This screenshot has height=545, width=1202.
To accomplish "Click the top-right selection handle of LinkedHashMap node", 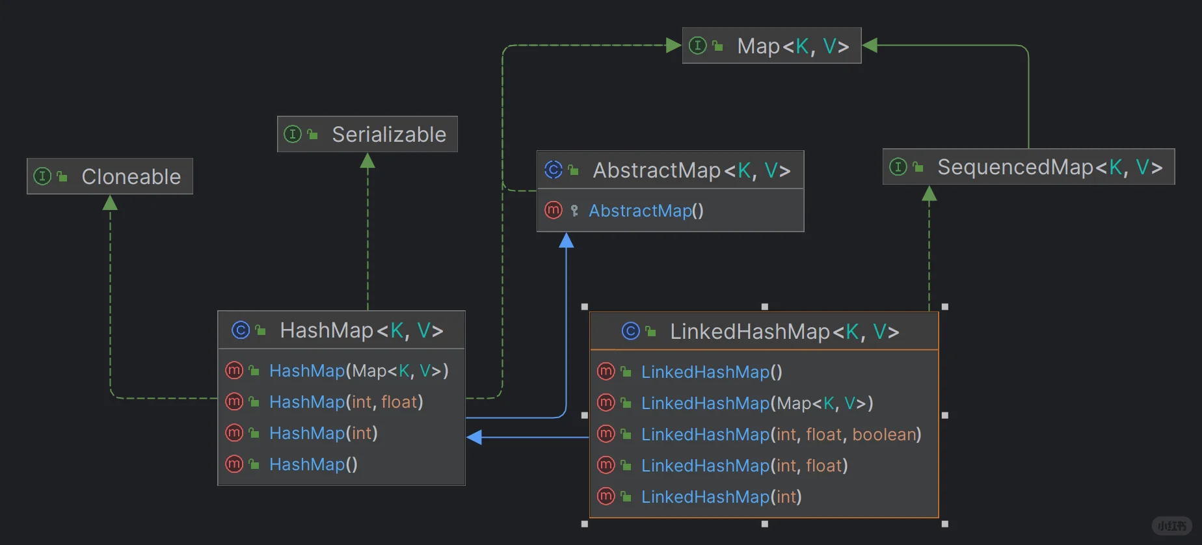I will click(x=945, y=306).
